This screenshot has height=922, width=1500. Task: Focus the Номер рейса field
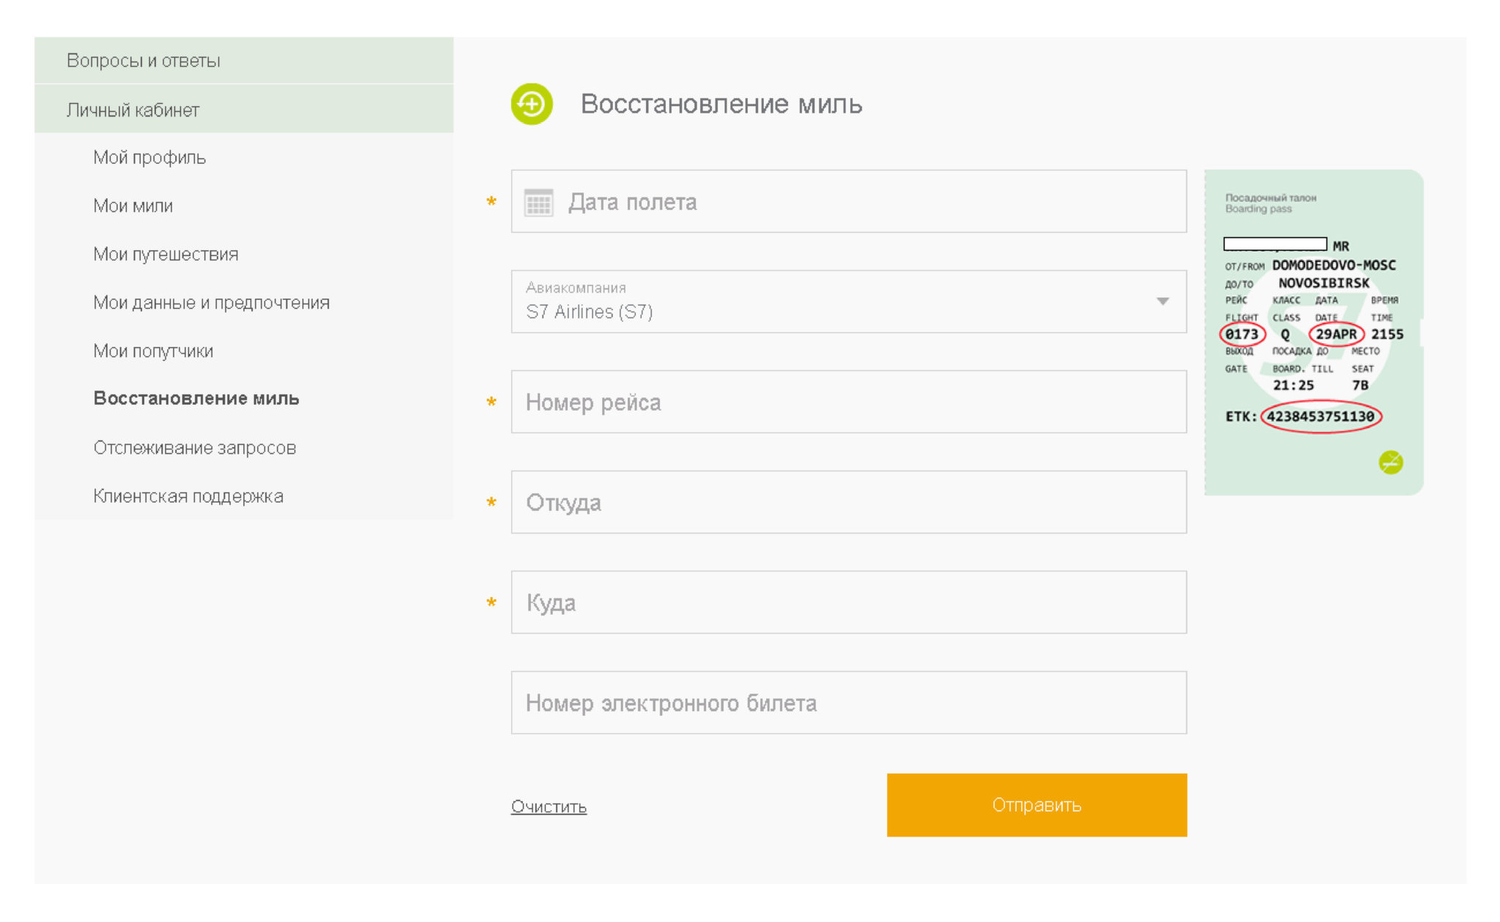click(849, 402)
